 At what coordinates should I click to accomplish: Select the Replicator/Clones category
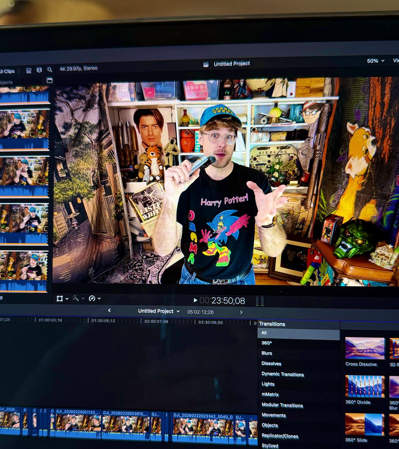298,436
